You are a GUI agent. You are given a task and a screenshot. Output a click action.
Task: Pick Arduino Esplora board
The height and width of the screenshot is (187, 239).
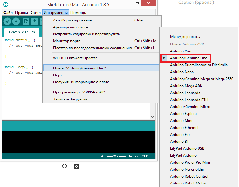[x=199, y=114]
